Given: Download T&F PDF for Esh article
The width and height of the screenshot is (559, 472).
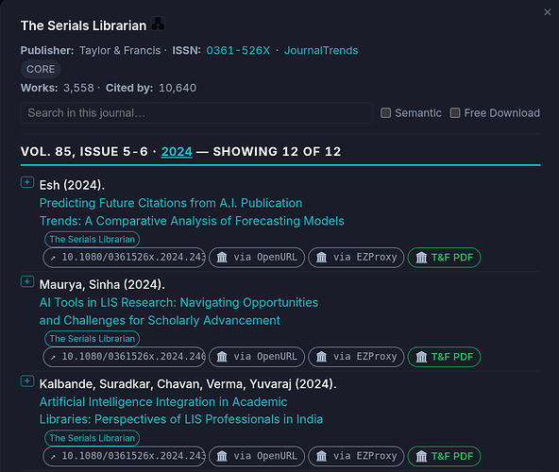Looking at the screenshot, I should [x=444, y=258].
